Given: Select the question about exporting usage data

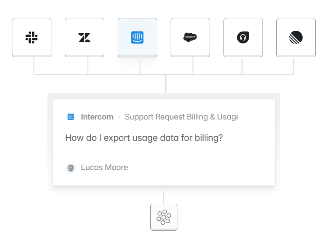Looking at the screenshot, I should click(x=144, y=138).
